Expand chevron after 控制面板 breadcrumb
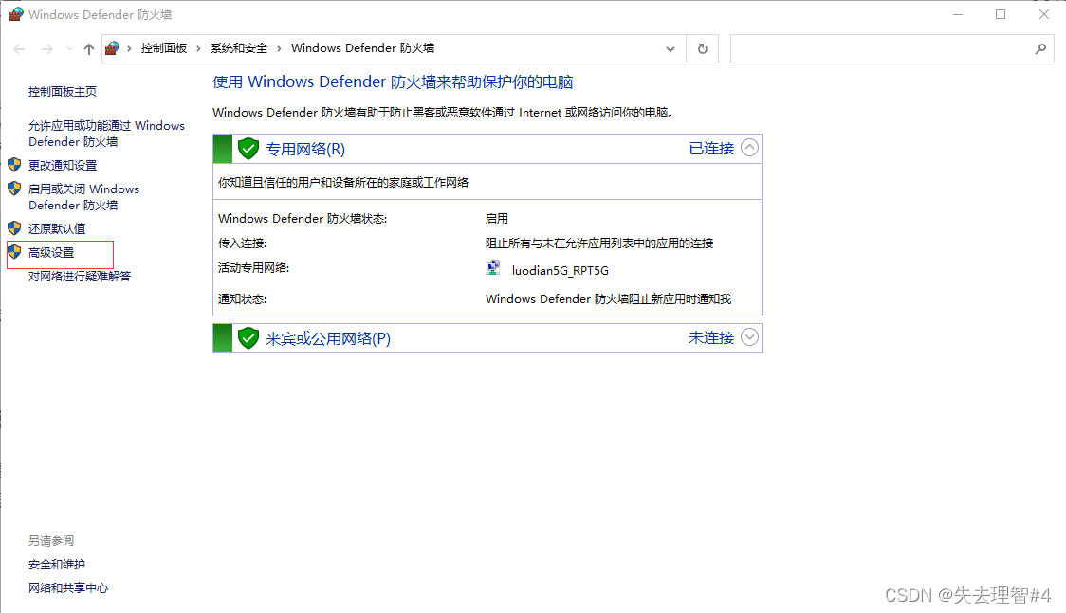Screen dimensions: 1066x613 [x=198, y=49]
